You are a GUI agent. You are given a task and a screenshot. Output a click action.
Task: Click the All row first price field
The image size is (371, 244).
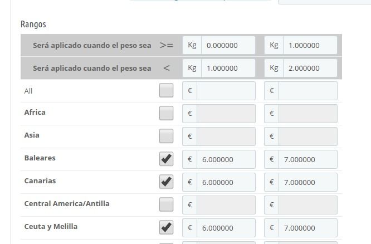coord(226,91)
